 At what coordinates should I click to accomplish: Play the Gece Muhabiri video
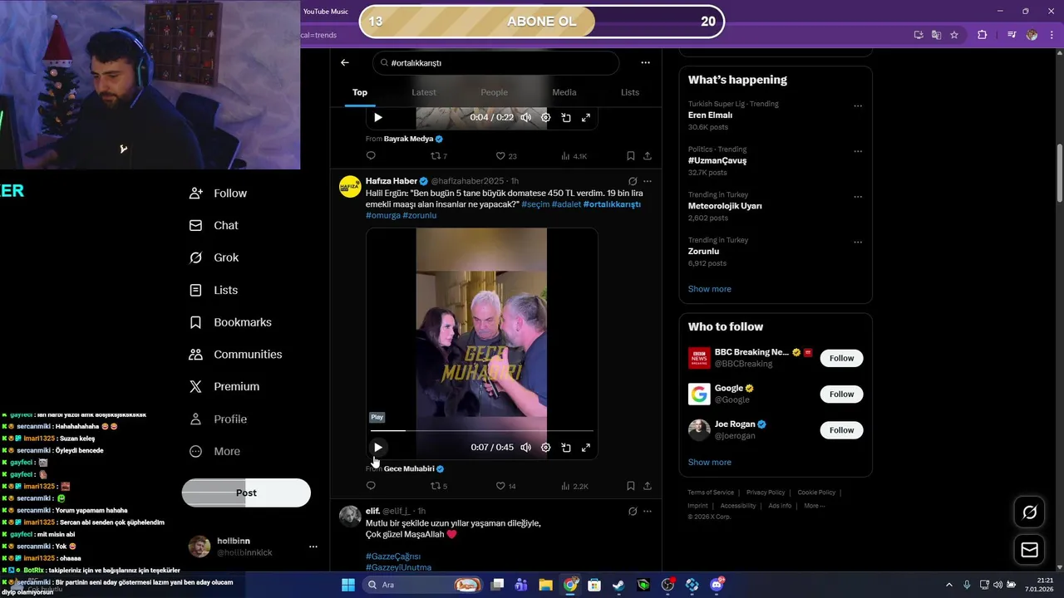coord(378,448)
